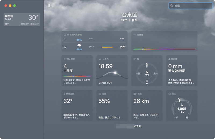
Task: Click the 火 temperature range bar
Action: pos(107,47)
